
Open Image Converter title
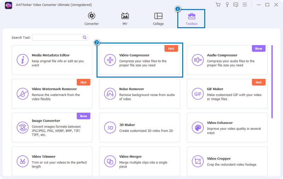pos(46,121)
